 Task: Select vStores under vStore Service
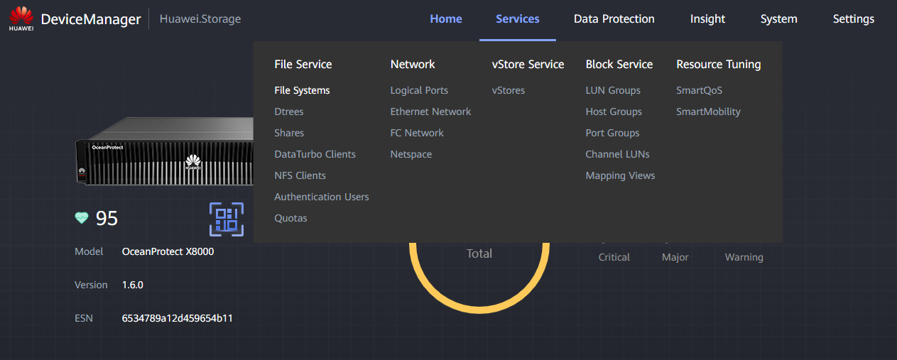tap(509, 90)
